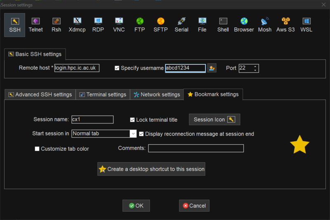This screenshot has width=330, height=220.
Task: Focus the username field containing abcd1234
Action: pos(185,68)
